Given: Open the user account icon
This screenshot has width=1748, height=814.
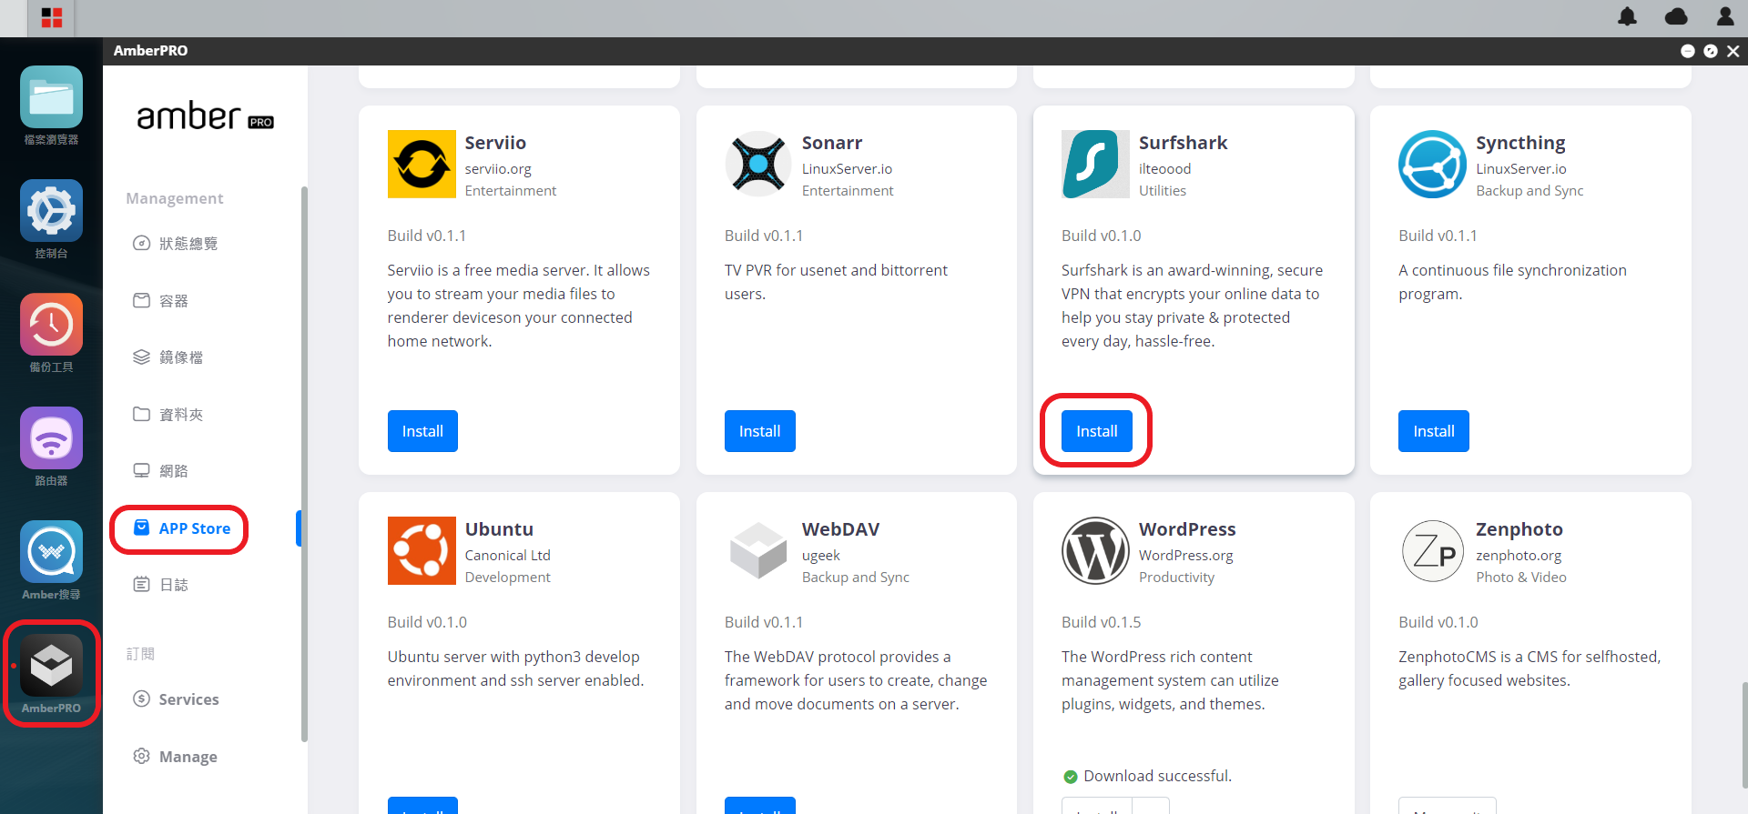Looking at the screenshot, I should tap(1725, 16).
